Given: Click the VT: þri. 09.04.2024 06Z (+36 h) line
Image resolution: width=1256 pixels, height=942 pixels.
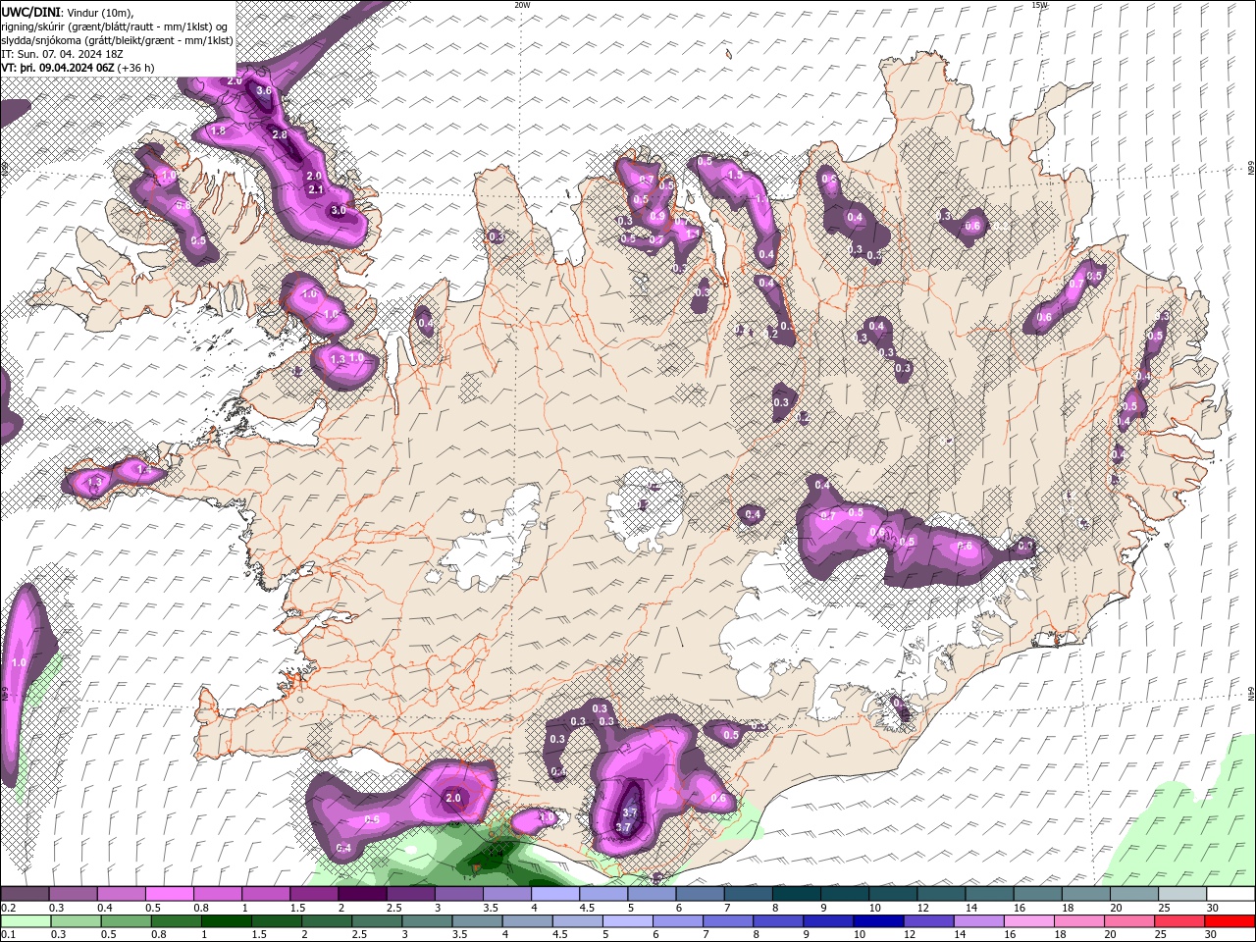Looking at the screenshot, I should pos(78,68).
